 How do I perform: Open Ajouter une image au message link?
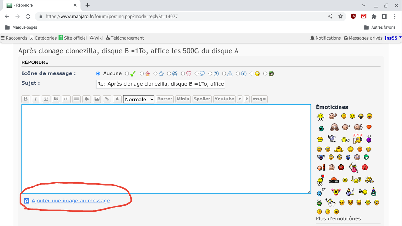click(71, 201)
